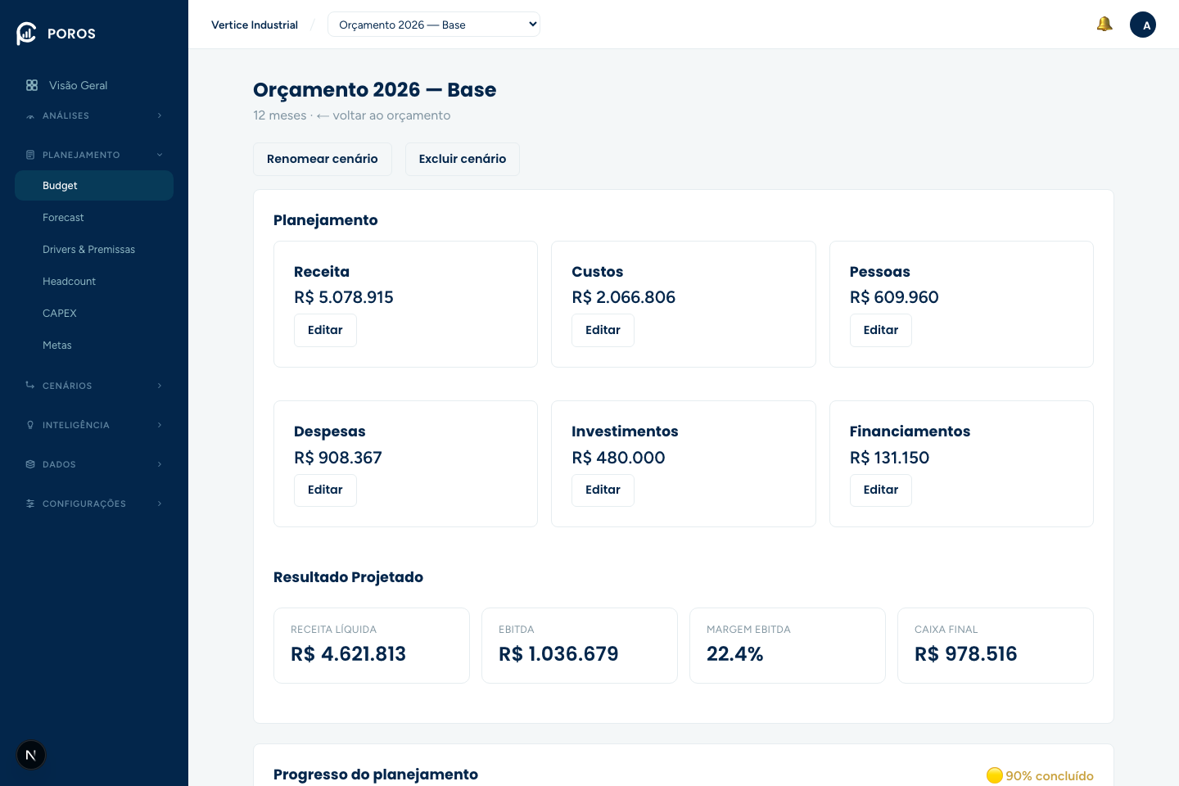Expand the Configurações section chevron

160,504
